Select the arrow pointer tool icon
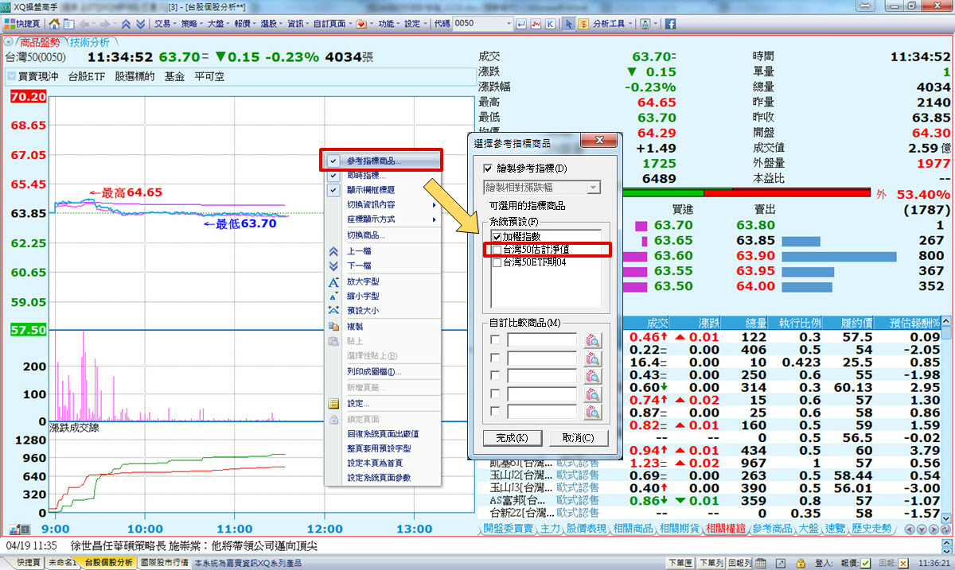The image size is (955, 570). point(569,24)
